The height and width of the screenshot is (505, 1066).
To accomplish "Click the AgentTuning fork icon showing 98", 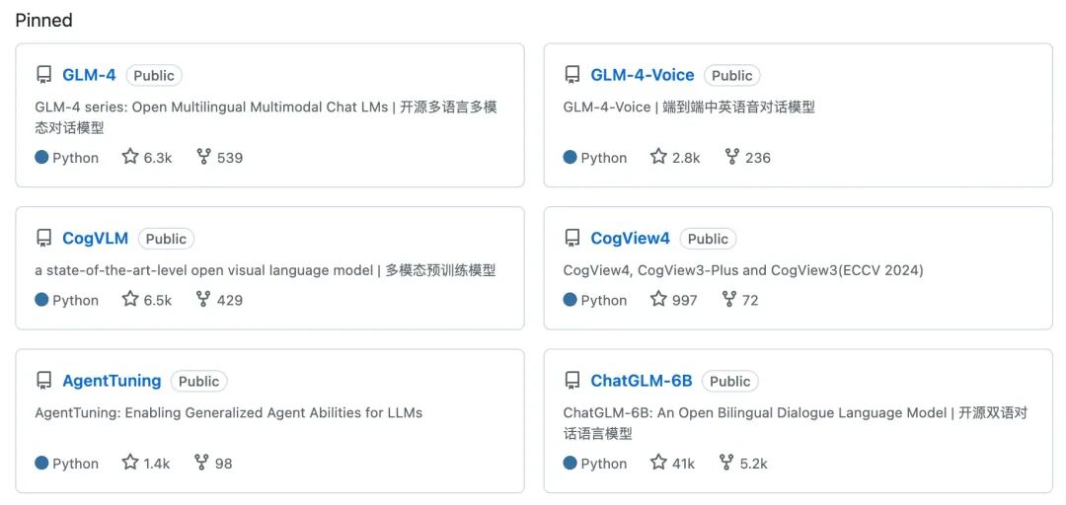I will (201, 463).
